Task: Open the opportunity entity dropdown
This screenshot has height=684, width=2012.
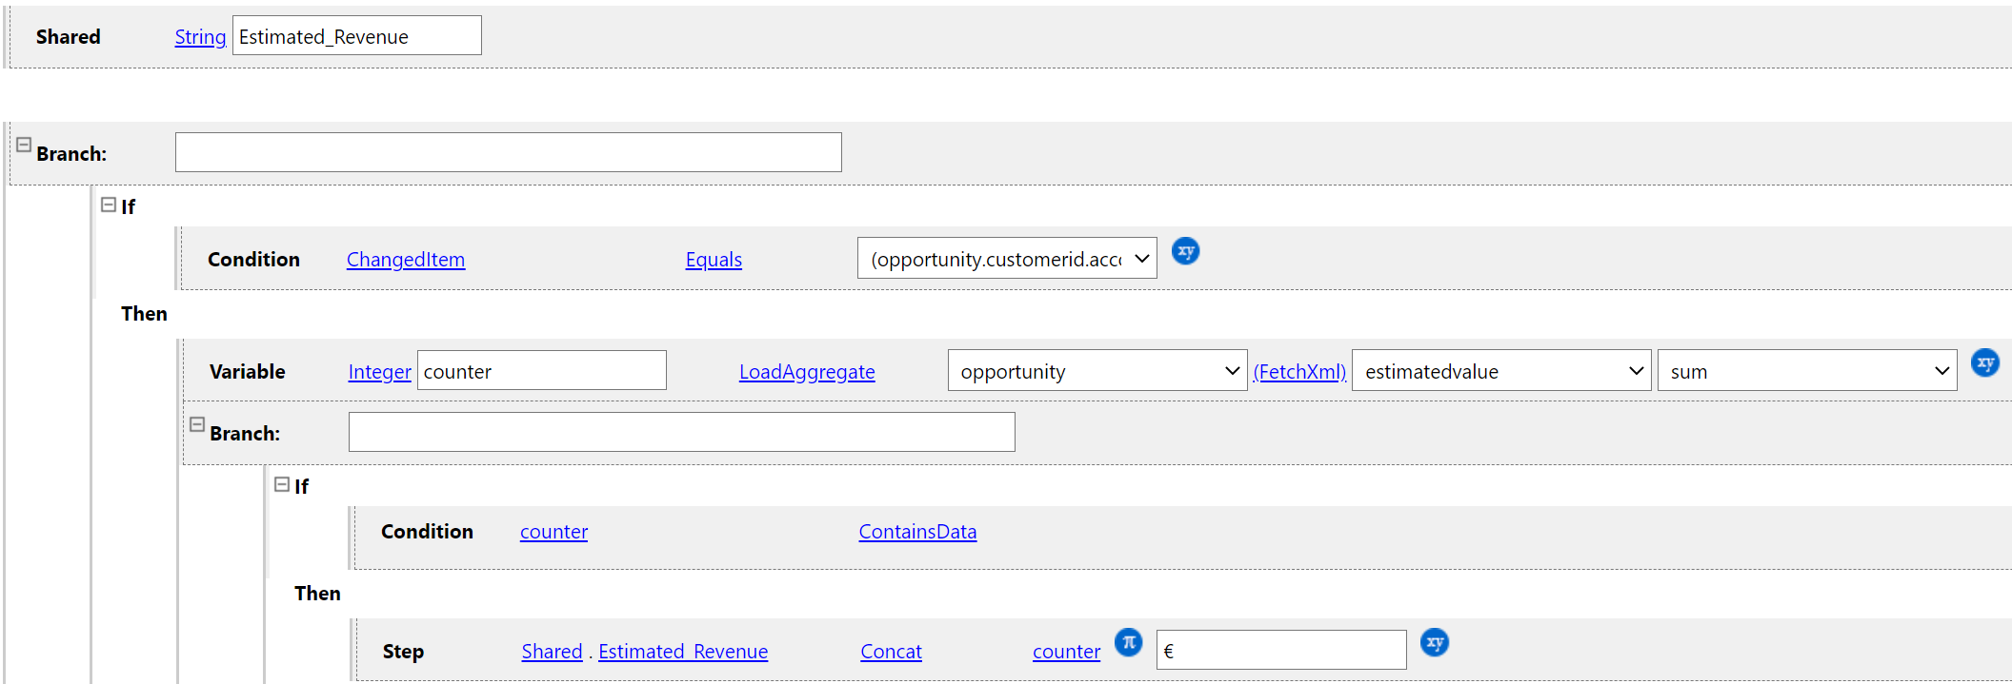Action: [1097, 370]
